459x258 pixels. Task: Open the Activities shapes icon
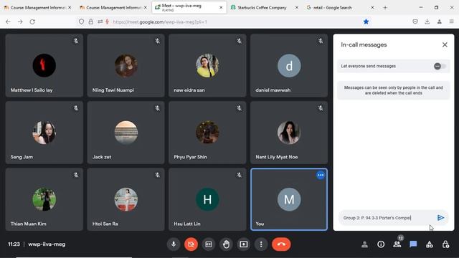tap(430, 244)
